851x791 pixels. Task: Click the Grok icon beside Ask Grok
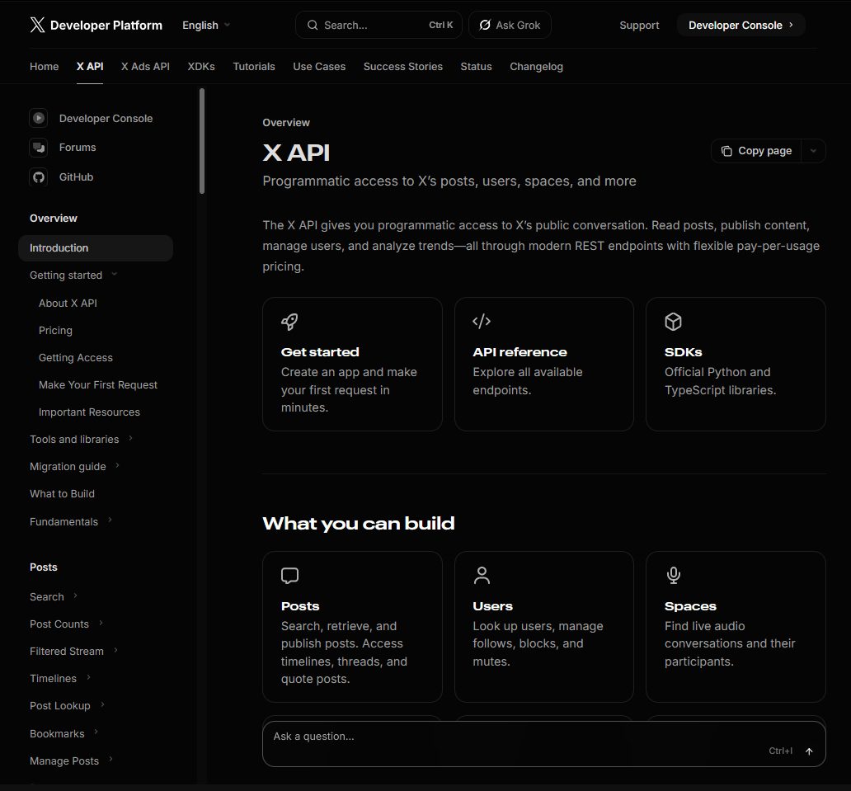tap(485, 25)
